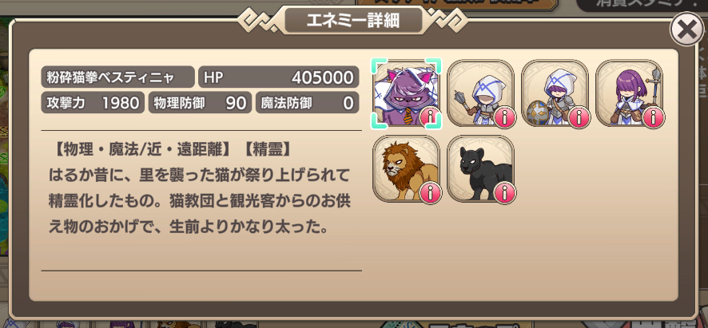Open info badge on lion portrait
Screen dimensions: 708x328
point(430,194)
